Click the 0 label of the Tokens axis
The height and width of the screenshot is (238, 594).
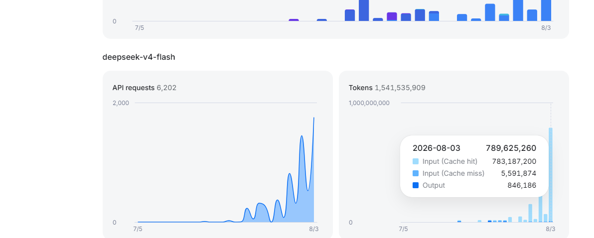(x=350, y=223)
